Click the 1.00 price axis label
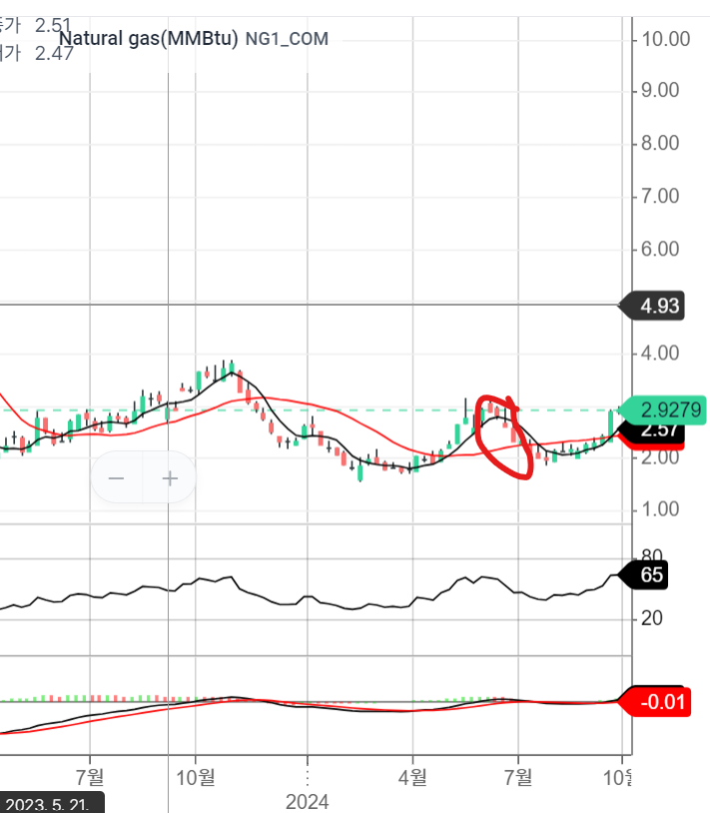The width and height of the screenshot is (710, 813). [x=661, y=509]
